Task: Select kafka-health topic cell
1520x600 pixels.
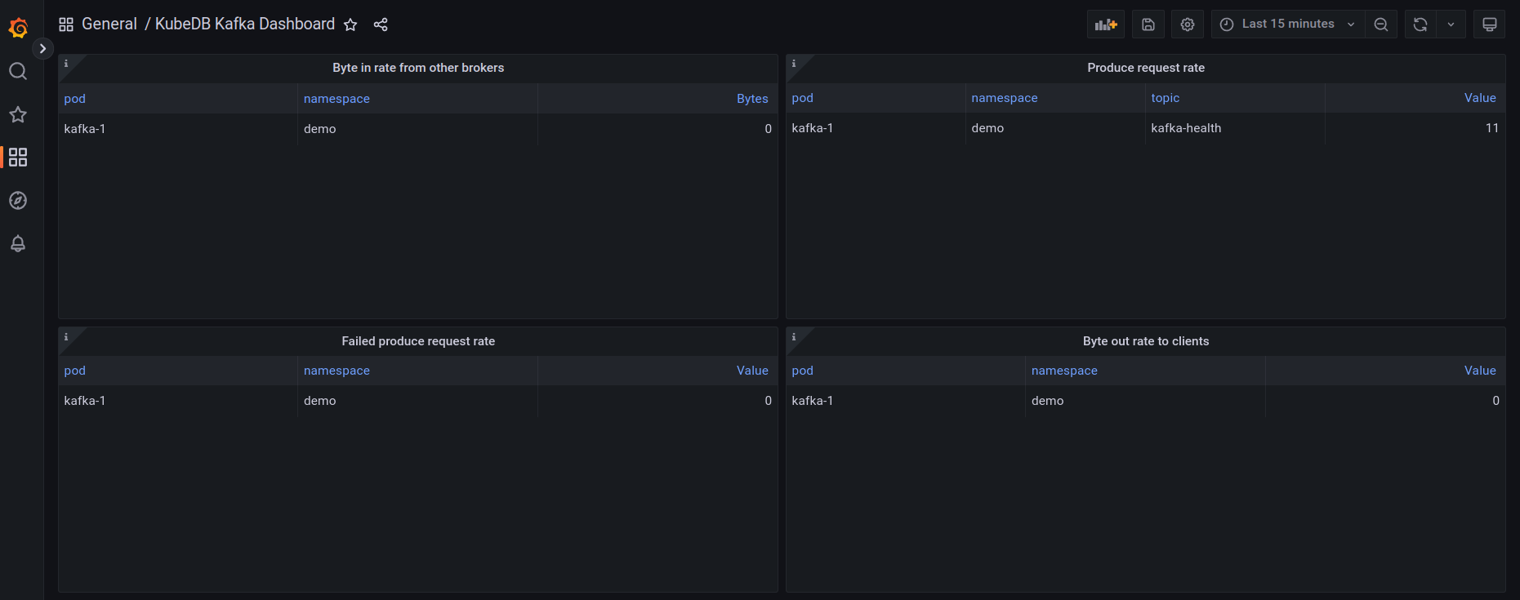Action: tap(1235, 128)
